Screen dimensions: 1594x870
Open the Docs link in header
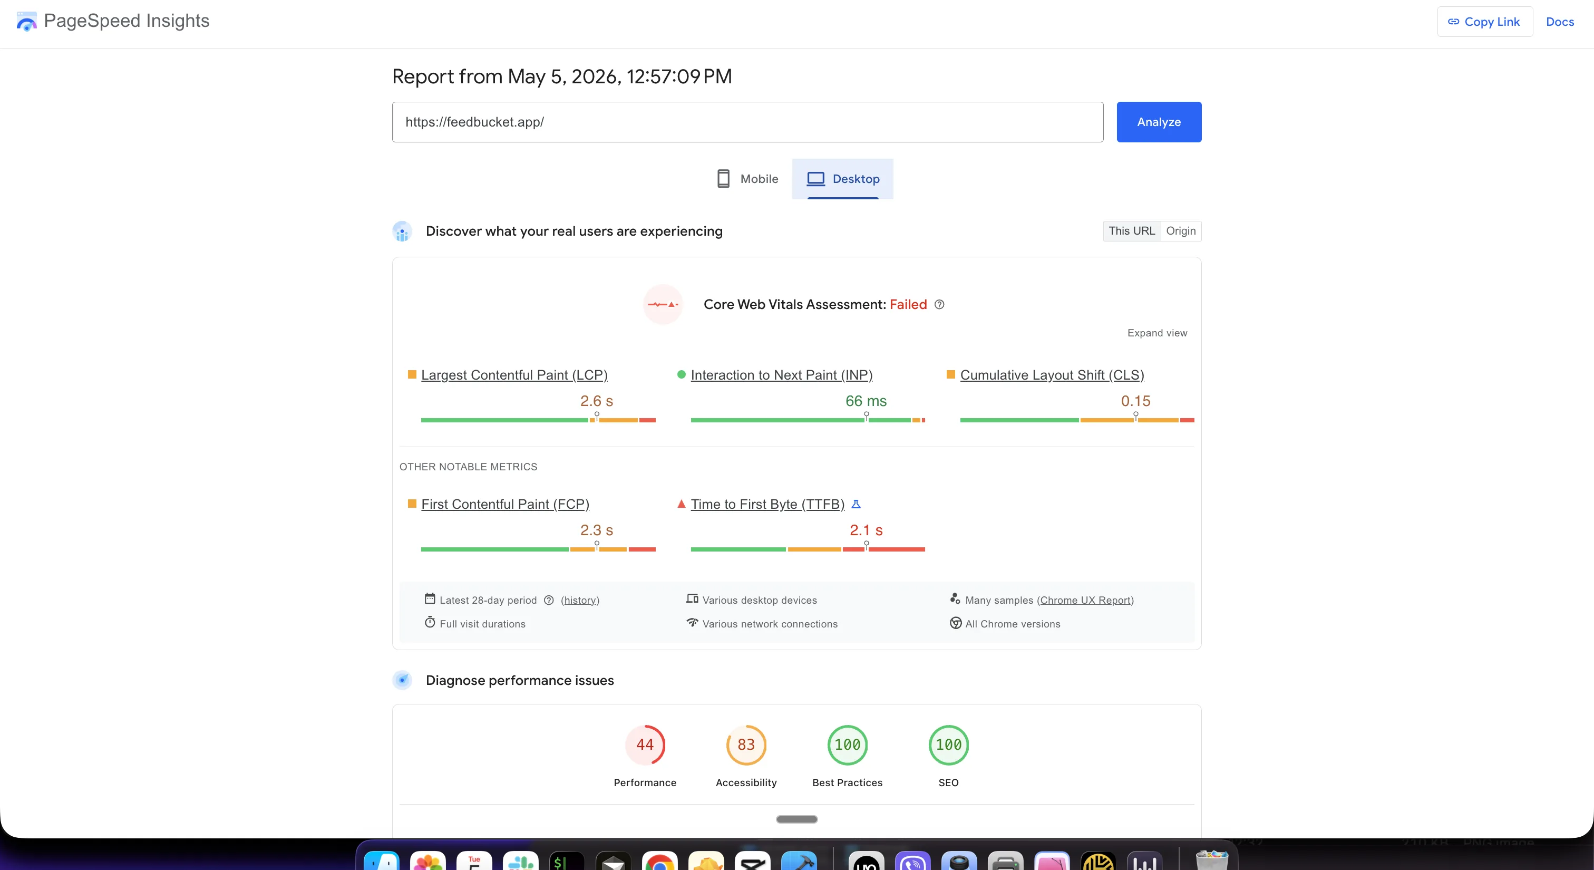pos(1560,22)
